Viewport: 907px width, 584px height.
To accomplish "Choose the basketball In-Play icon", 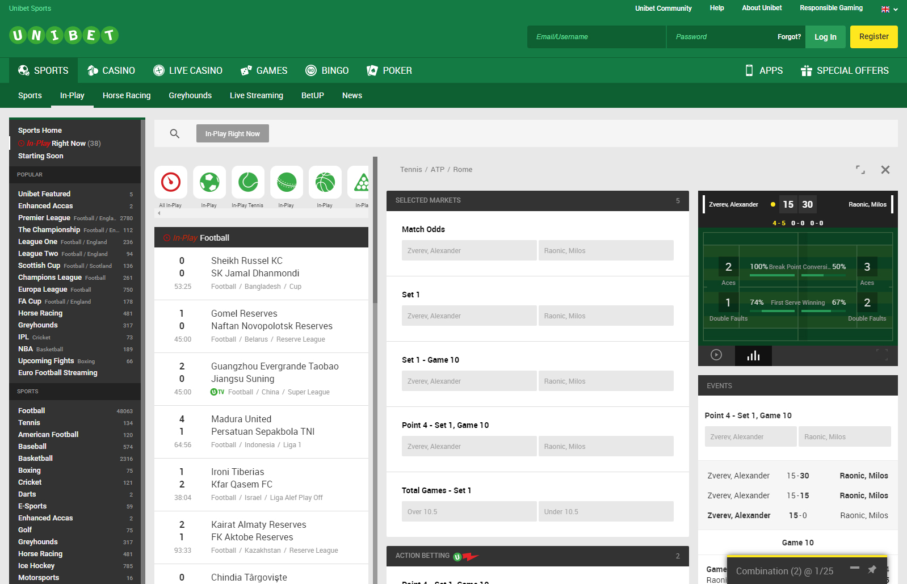I will click(325, 182).
